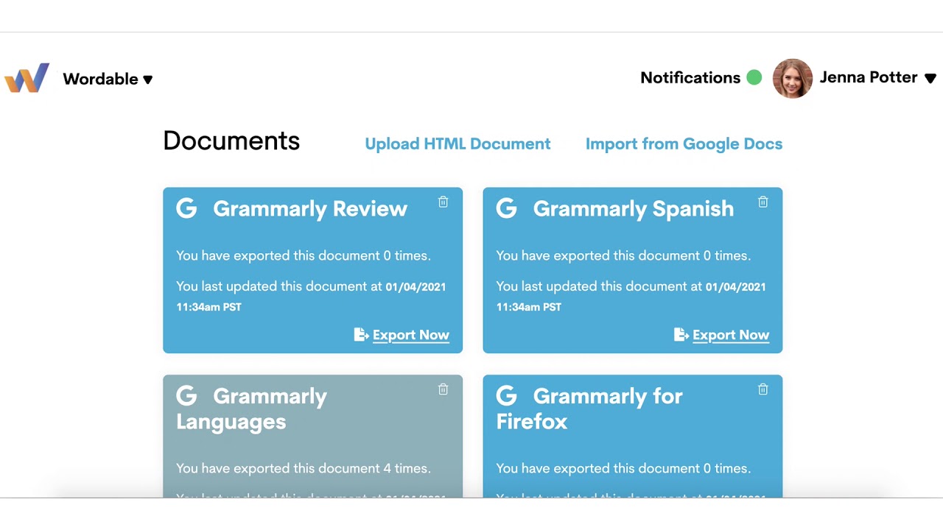
Task: Click the Documents heading
Action: (x=231, y=141)
